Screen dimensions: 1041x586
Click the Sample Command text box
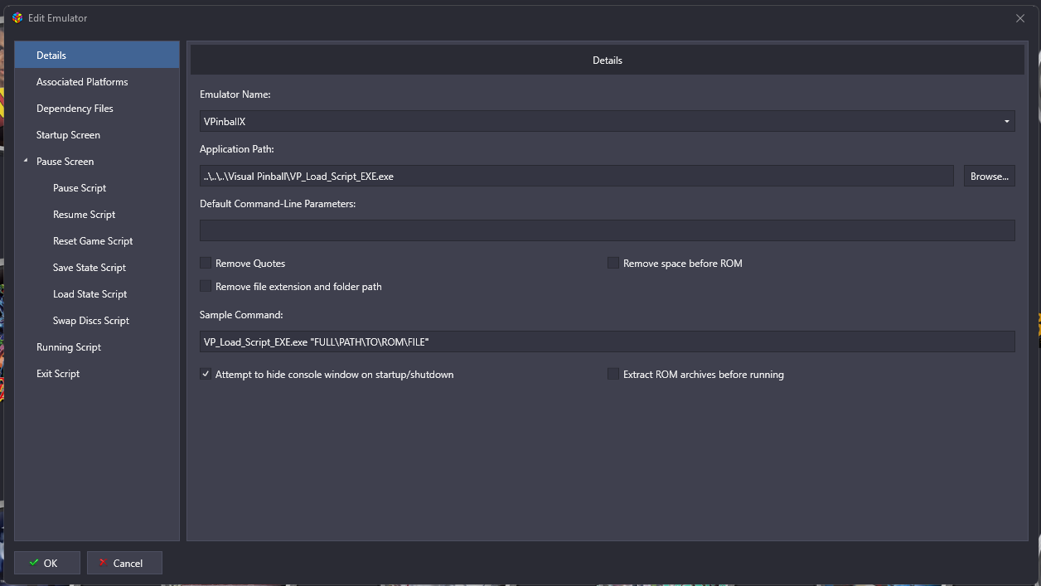coord(607,341)
